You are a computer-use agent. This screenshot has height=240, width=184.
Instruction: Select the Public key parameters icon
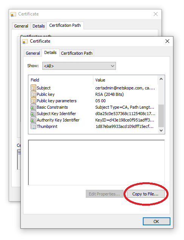tap(33, 101)
